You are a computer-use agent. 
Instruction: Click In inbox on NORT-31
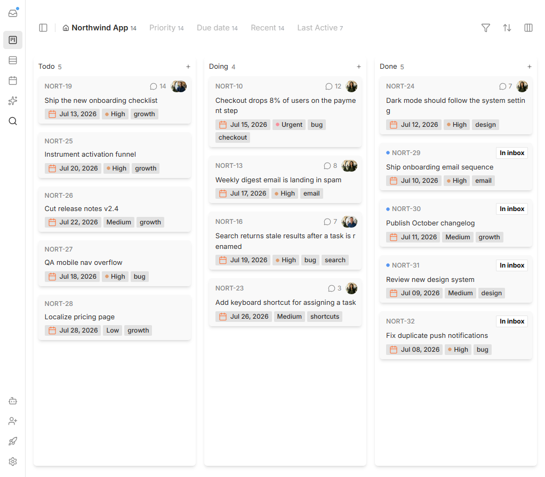[511, 265]
